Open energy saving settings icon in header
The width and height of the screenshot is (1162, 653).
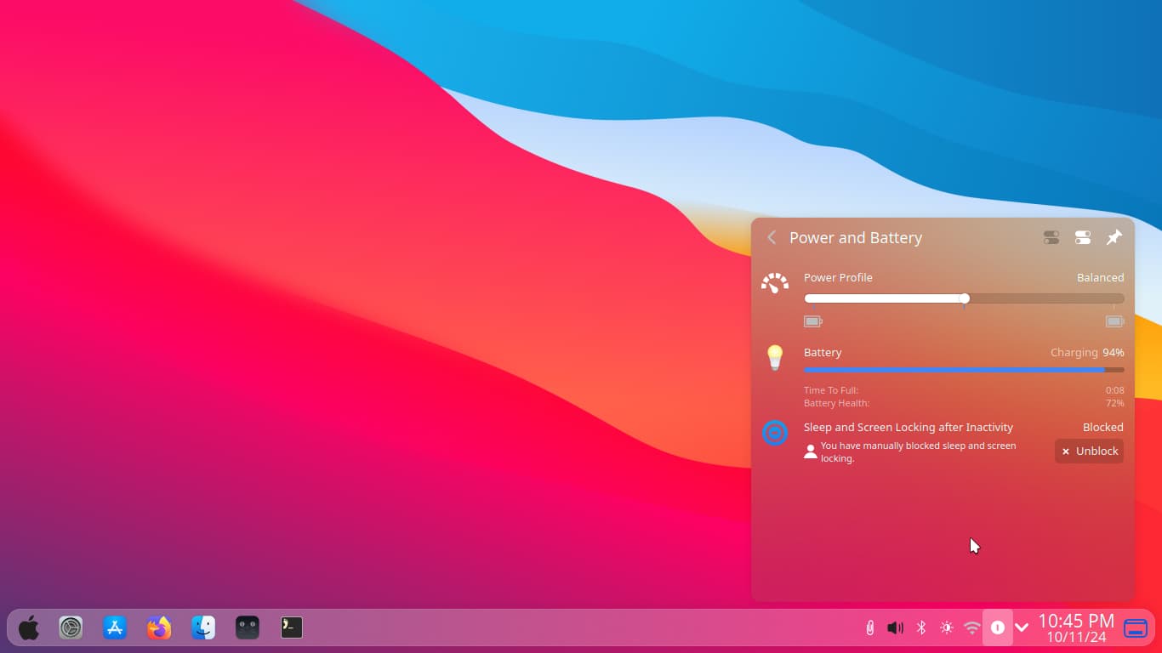[x=1051, y=238]
